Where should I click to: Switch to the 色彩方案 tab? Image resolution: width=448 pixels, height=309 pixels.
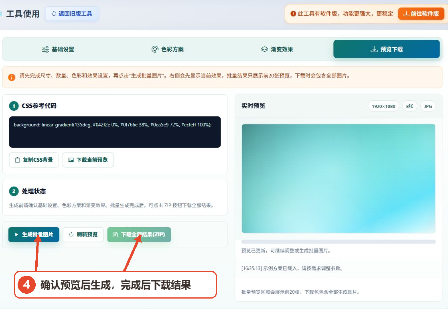(167, 49)
